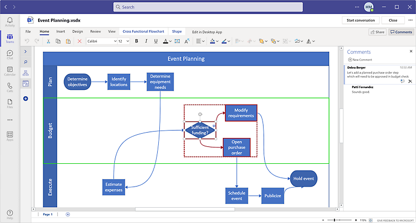The height and width of the screenshot is (223, 416).
Task: Click the Cut scissors icon
Action: point(48,41)
